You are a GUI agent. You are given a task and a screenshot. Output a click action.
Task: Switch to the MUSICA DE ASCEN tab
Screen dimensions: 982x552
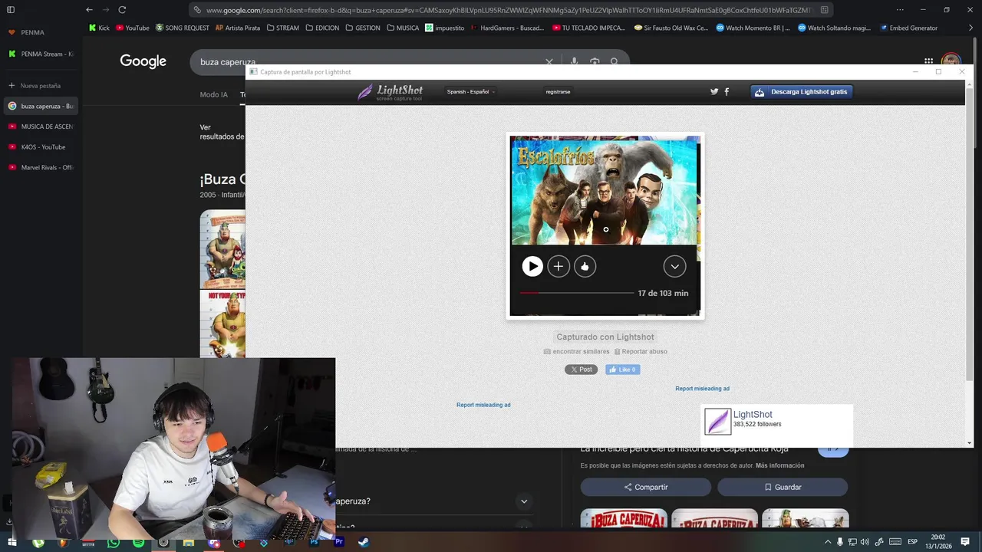click(x=41, y=127)
